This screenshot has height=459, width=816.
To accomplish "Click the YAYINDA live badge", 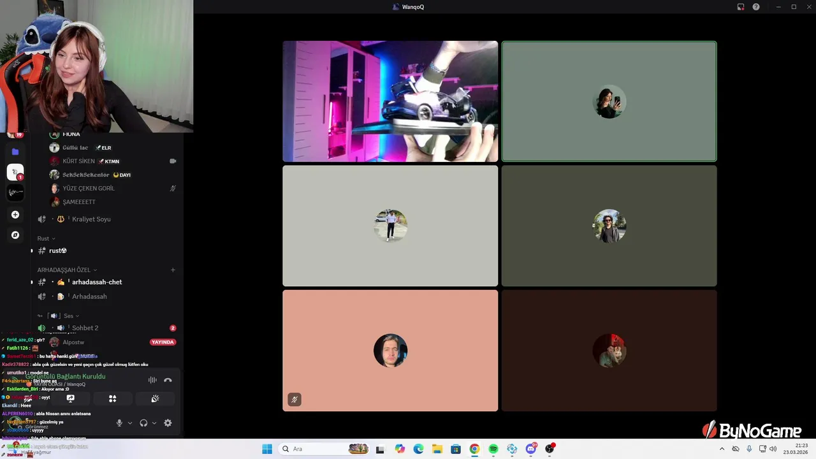I will point(163,342).
